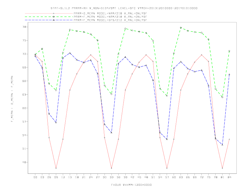Select legend entry PARM=O_MEAN MODEL=NAM/218
The image size is (250, 193).
coord(110,14)
